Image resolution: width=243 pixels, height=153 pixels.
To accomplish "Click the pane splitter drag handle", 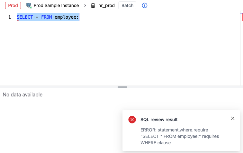I will point(122,87).
